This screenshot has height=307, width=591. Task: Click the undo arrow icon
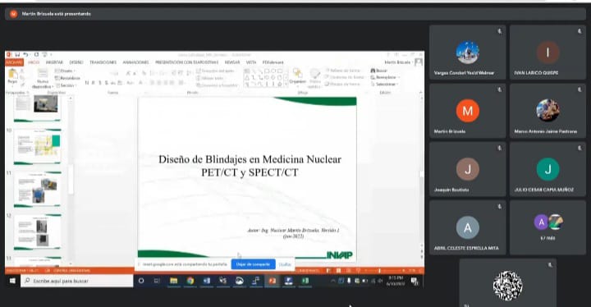[x=25, y=55]
